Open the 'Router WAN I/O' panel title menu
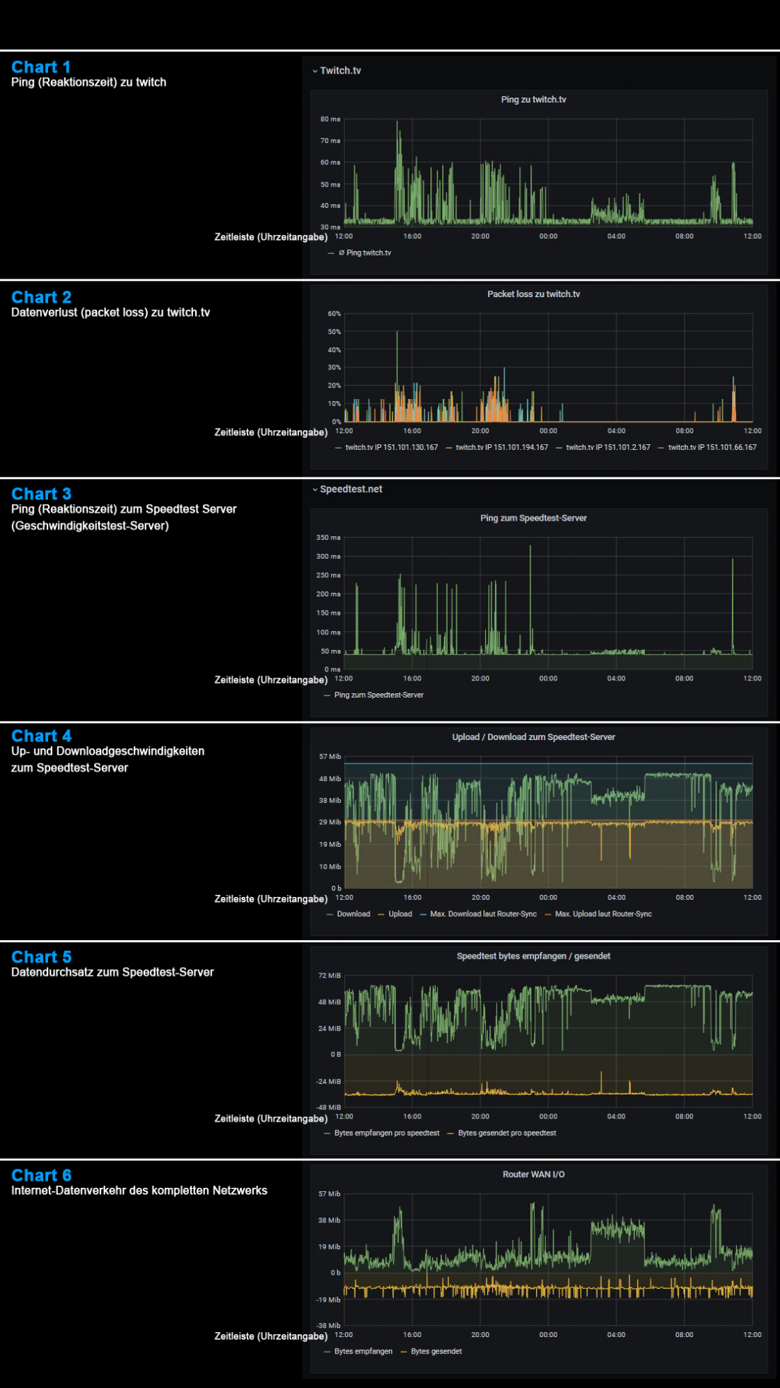 533,1174
